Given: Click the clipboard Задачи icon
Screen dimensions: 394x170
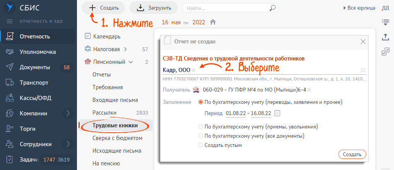Looking at the screenshot, I should [10, 160].
